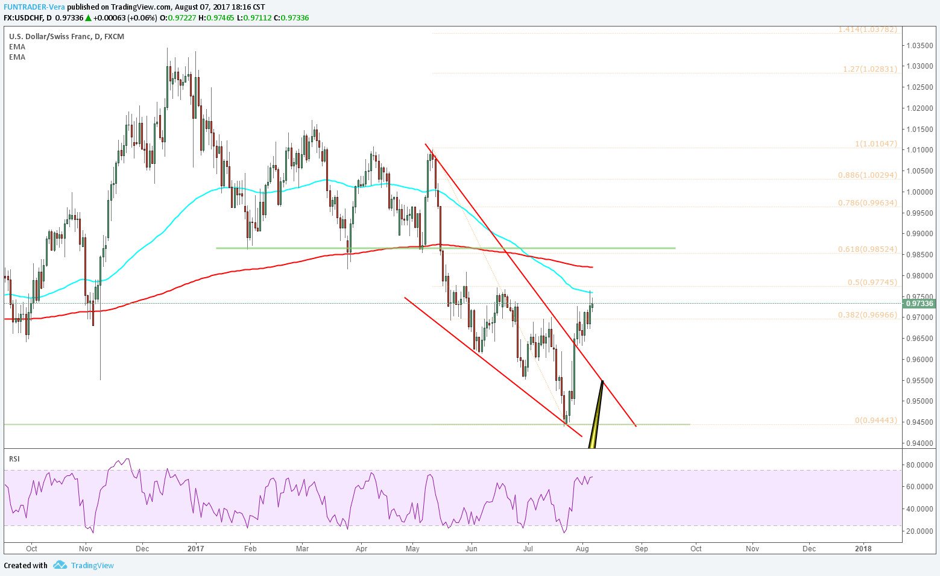Screen dimensions: 940x576
Task: Click the 1.00000 price axis label
Action: [x=919, y=192]
